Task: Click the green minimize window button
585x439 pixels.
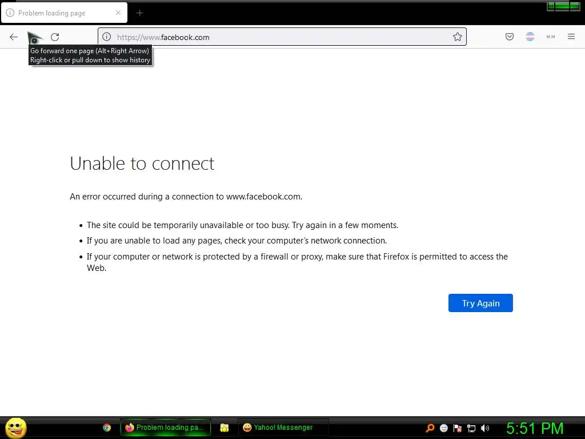Action: pos(551,6)
